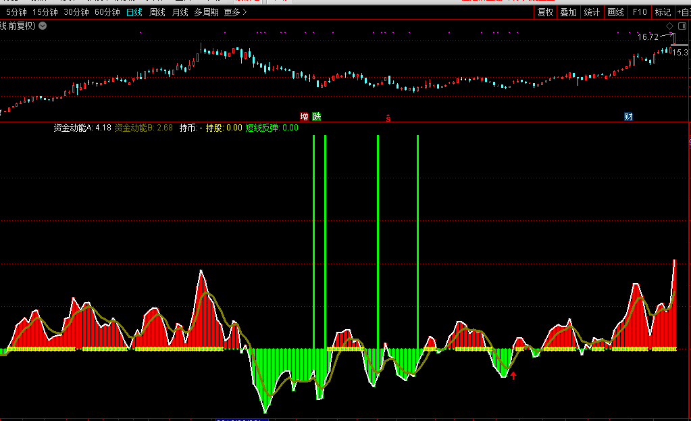691x421 pixels.
Task: Click the 资金动能A indicator label
Action: tap(74, 127)
